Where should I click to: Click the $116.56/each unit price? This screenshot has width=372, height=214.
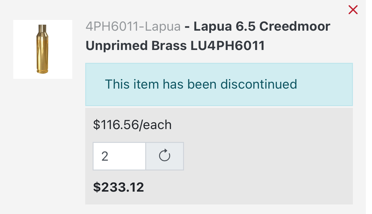click(x=132, y=125)
